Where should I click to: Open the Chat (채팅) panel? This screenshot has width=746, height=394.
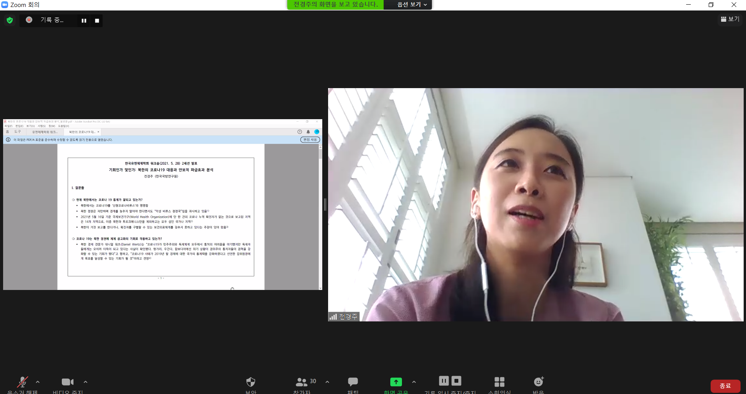point(353,382)
